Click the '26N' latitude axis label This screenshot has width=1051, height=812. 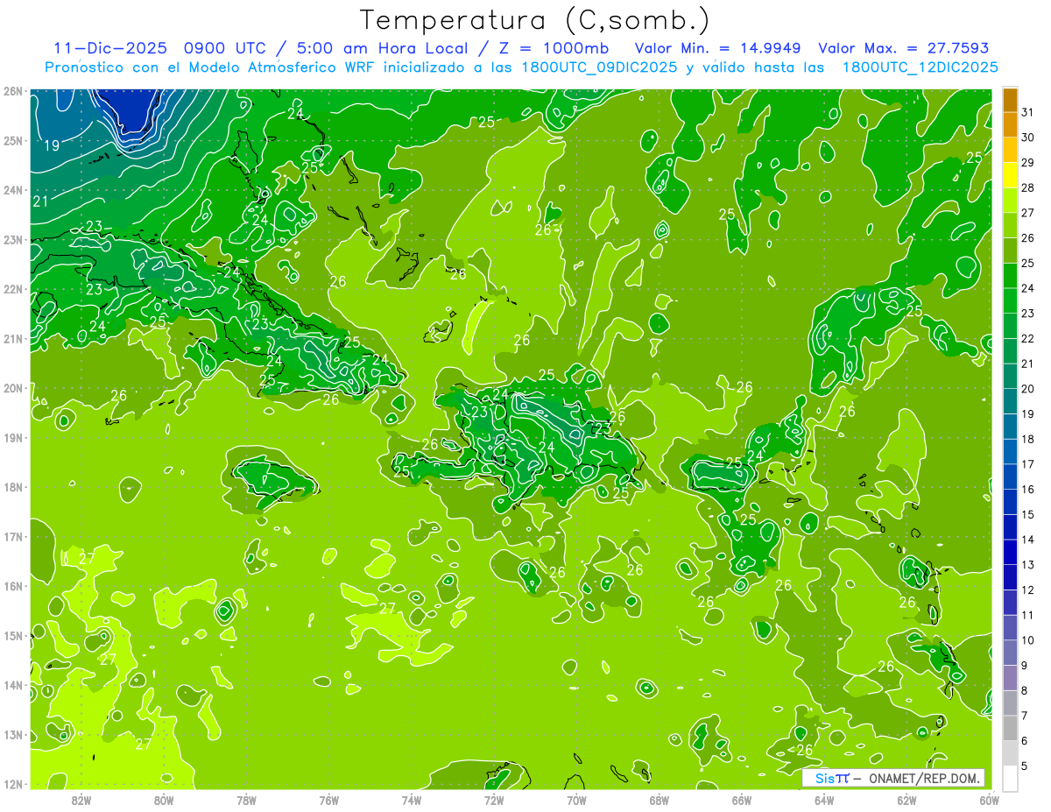pos(13,91)
